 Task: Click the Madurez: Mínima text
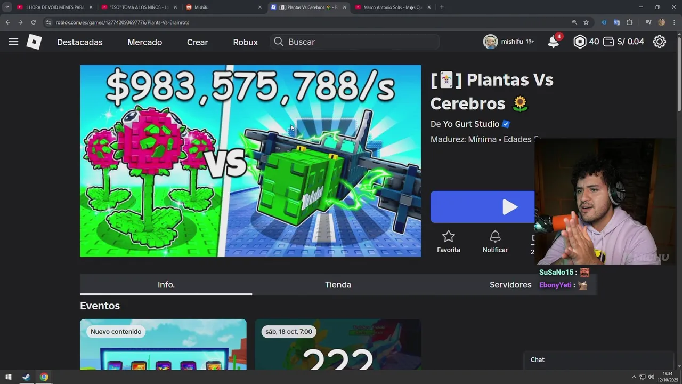tap(462, 139)
